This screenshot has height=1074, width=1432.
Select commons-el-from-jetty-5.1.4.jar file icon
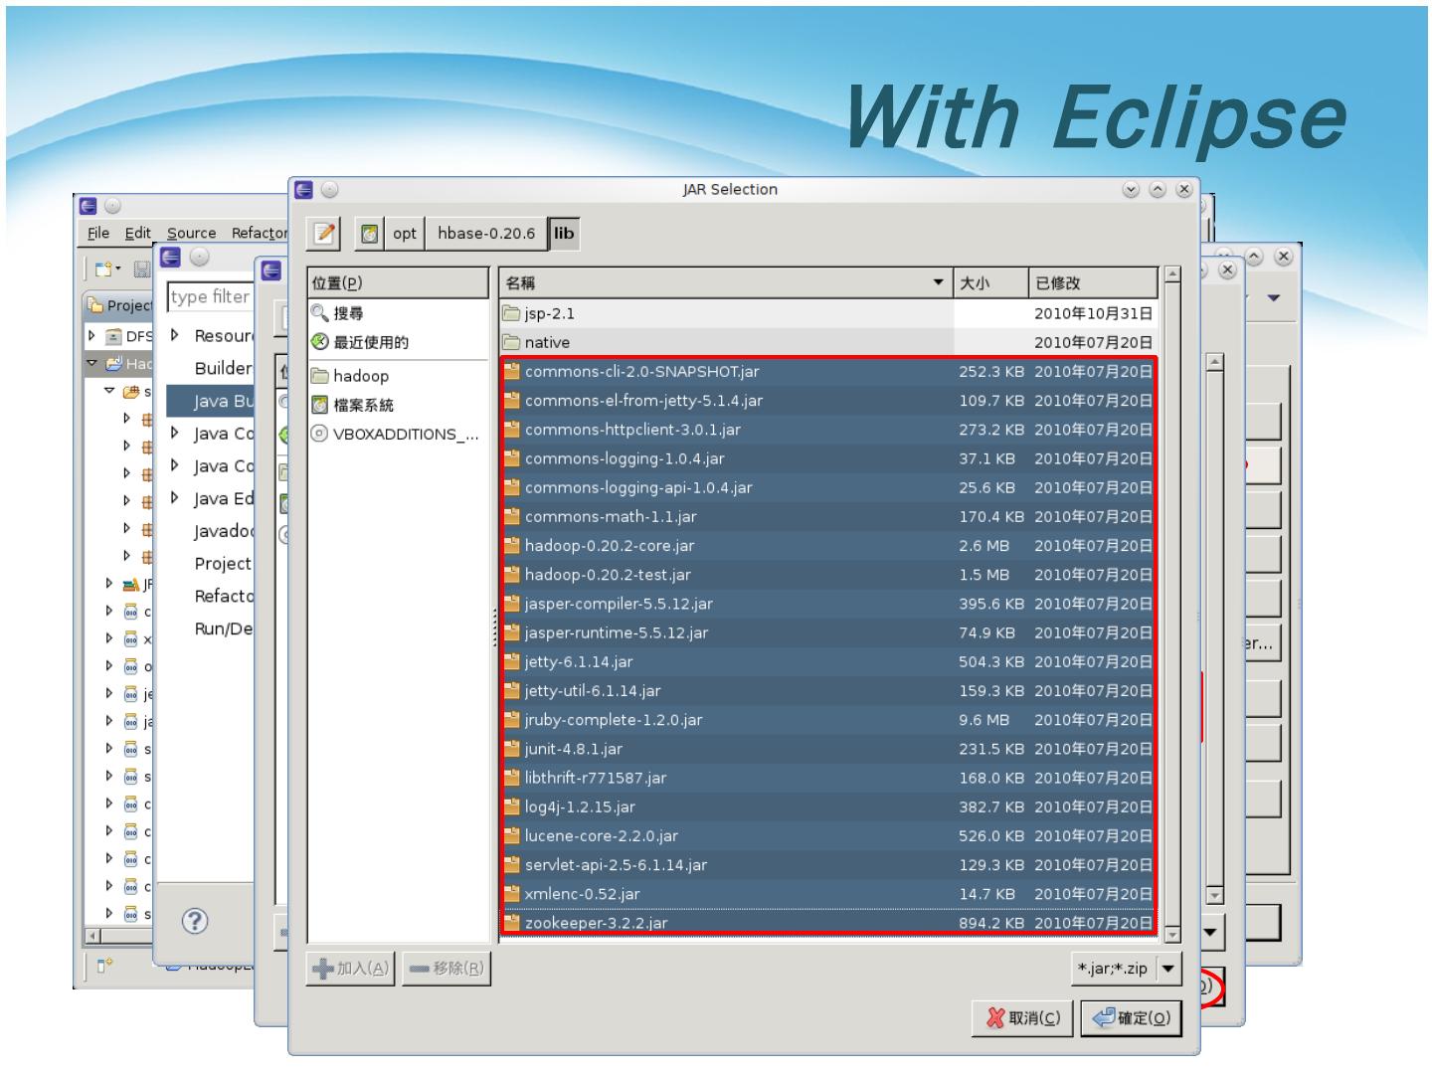[x=512, y=400]
